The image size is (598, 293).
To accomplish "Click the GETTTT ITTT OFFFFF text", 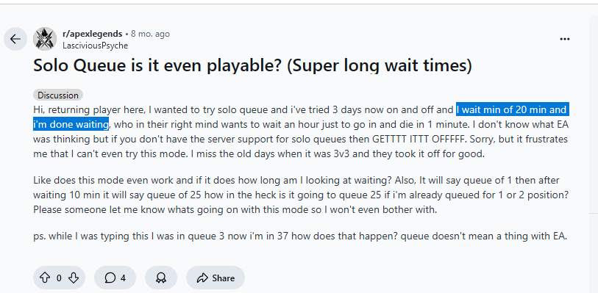I will coord(419,140).
